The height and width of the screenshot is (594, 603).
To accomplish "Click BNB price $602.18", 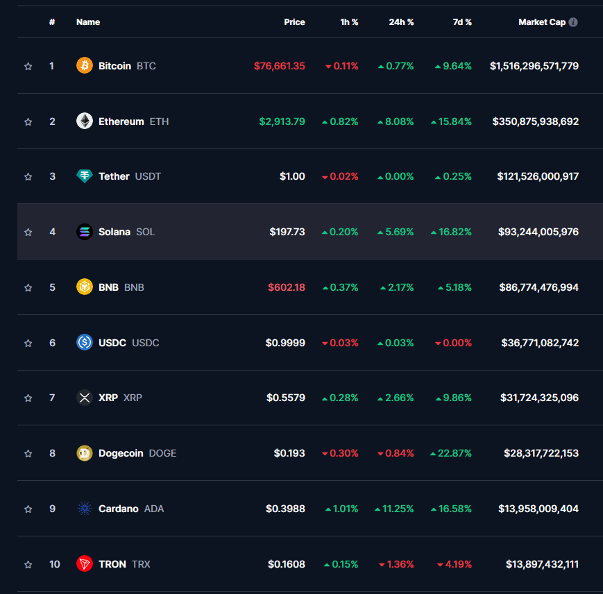I will pyautogui.click(x=287, y=287).
